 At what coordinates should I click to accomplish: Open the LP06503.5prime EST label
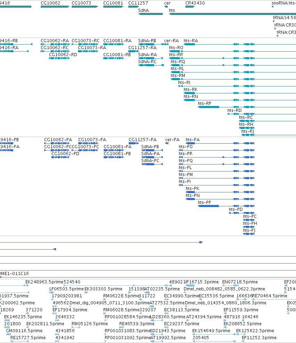pos(66,289)
